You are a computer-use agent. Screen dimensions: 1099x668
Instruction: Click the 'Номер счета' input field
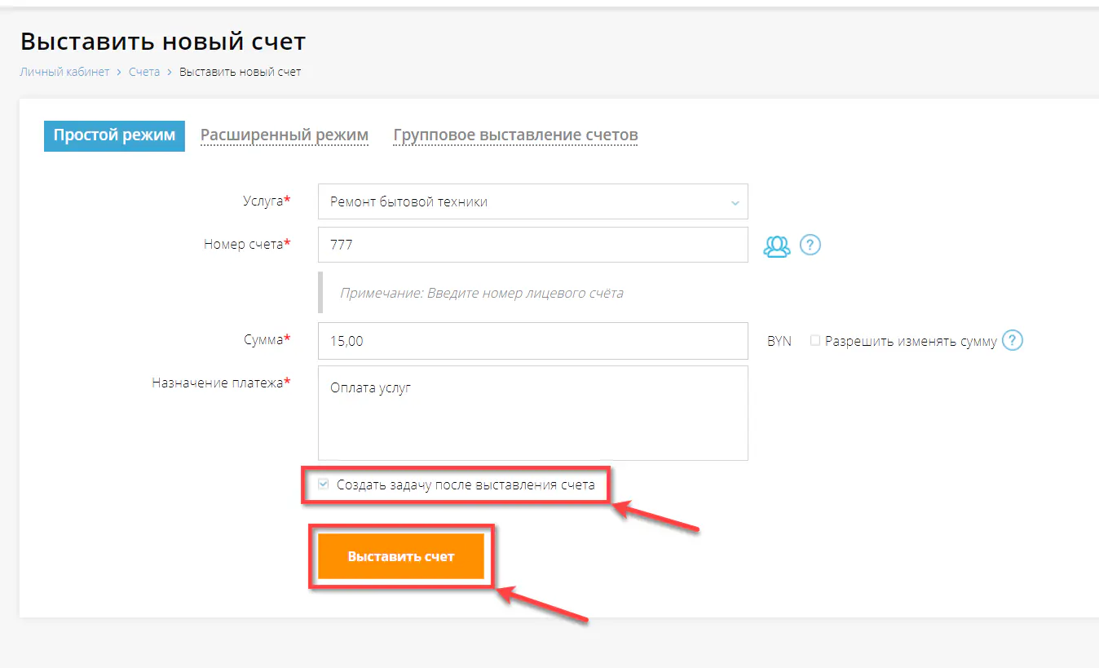(532, 245)
